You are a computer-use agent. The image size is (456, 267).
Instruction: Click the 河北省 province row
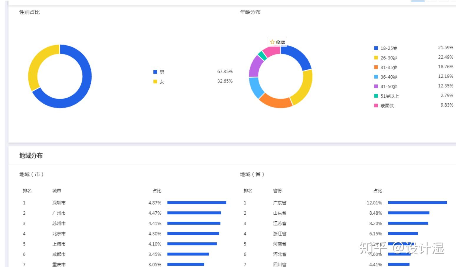point(345,254)
